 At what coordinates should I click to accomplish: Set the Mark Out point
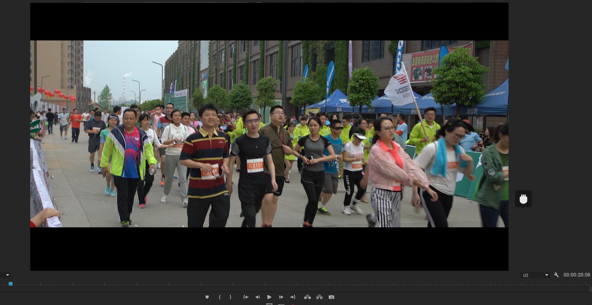pos(231,297)
